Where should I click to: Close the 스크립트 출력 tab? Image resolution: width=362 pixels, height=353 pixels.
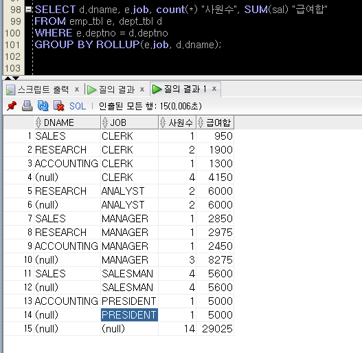[77, 89]
